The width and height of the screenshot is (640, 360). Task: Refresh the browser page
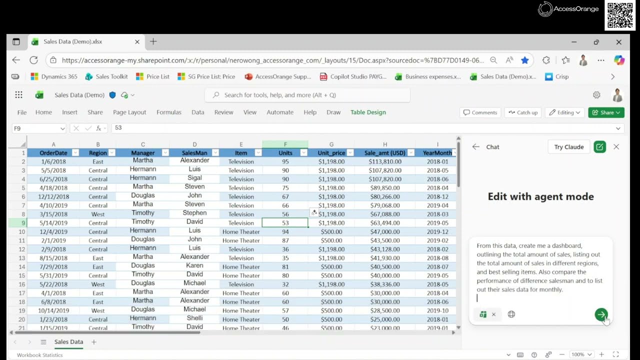point(33,60)
